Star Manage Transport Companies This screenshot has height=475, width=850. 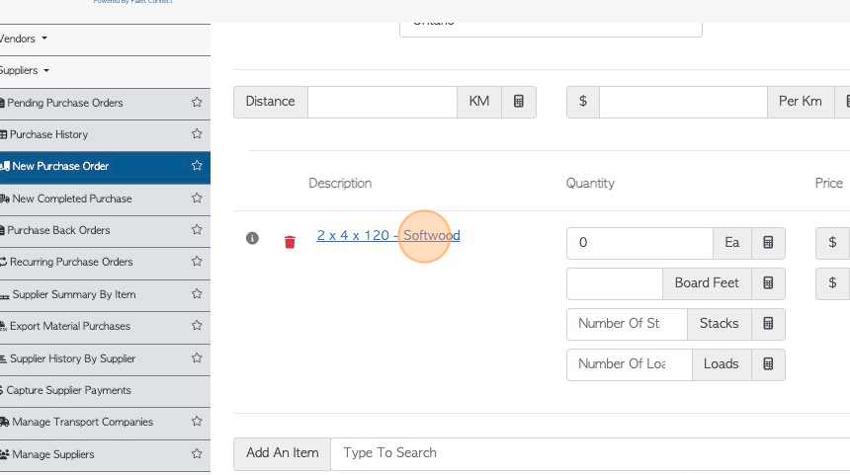coord(197,422)
